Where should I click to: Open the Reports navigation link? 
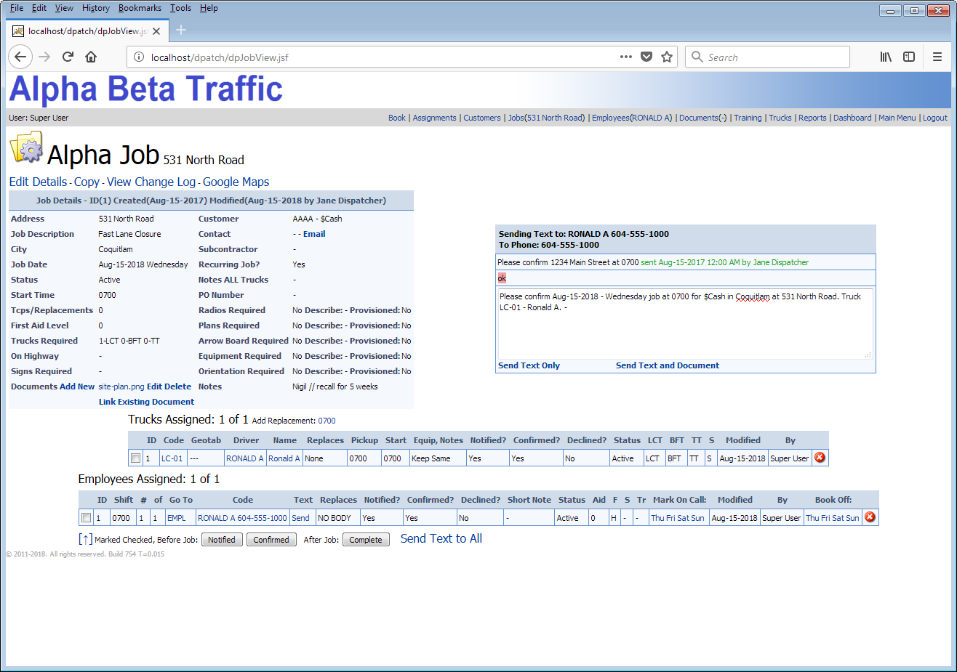812,118
